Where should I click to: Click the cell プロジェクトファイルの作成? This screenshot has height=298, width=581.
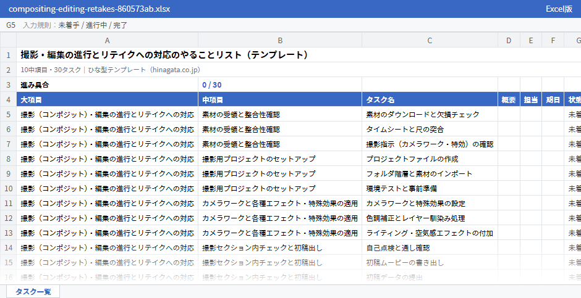430,159
